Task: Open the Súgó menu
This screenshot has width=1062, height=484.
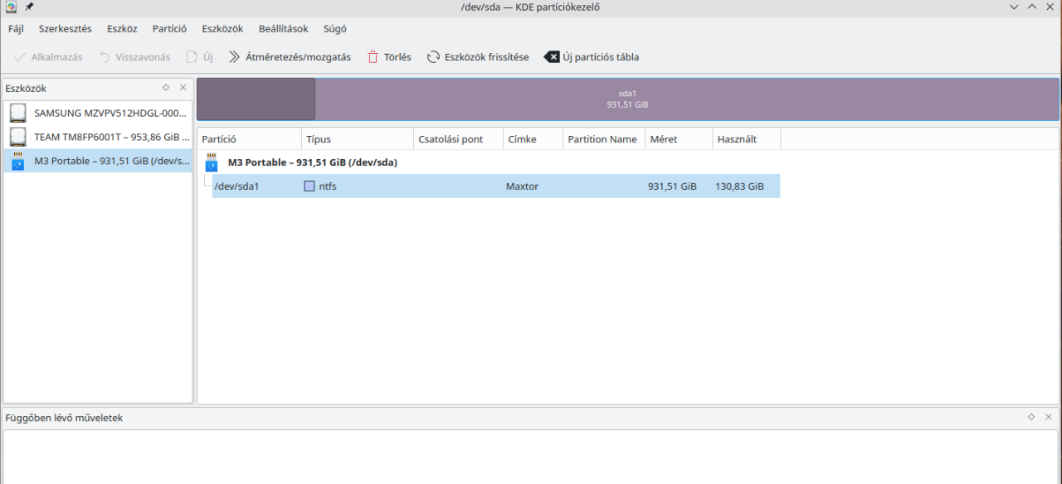Action: coord(335,28)
